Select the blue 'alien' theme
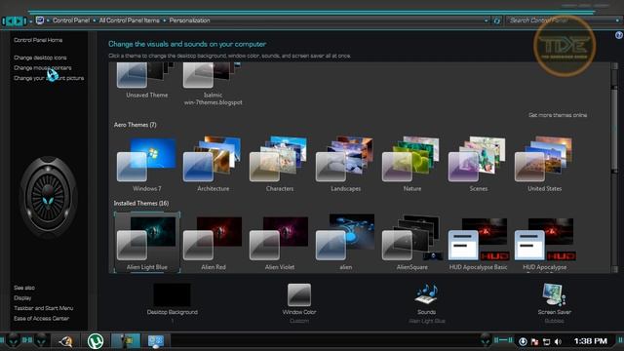The height and width of the screenshot is (351, 624). (345, 243)
